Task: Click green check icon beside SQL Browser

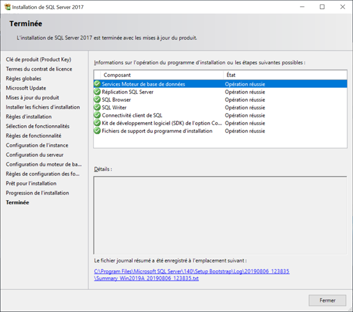Action: pyautogui.click(x=97, y=99)
